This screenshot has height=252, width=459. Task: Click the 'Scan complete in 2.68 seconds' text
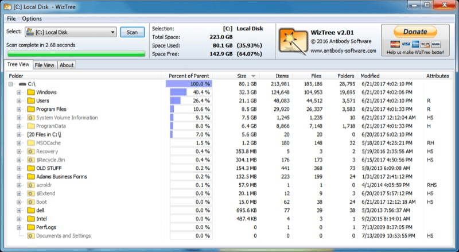pos(41,45)
